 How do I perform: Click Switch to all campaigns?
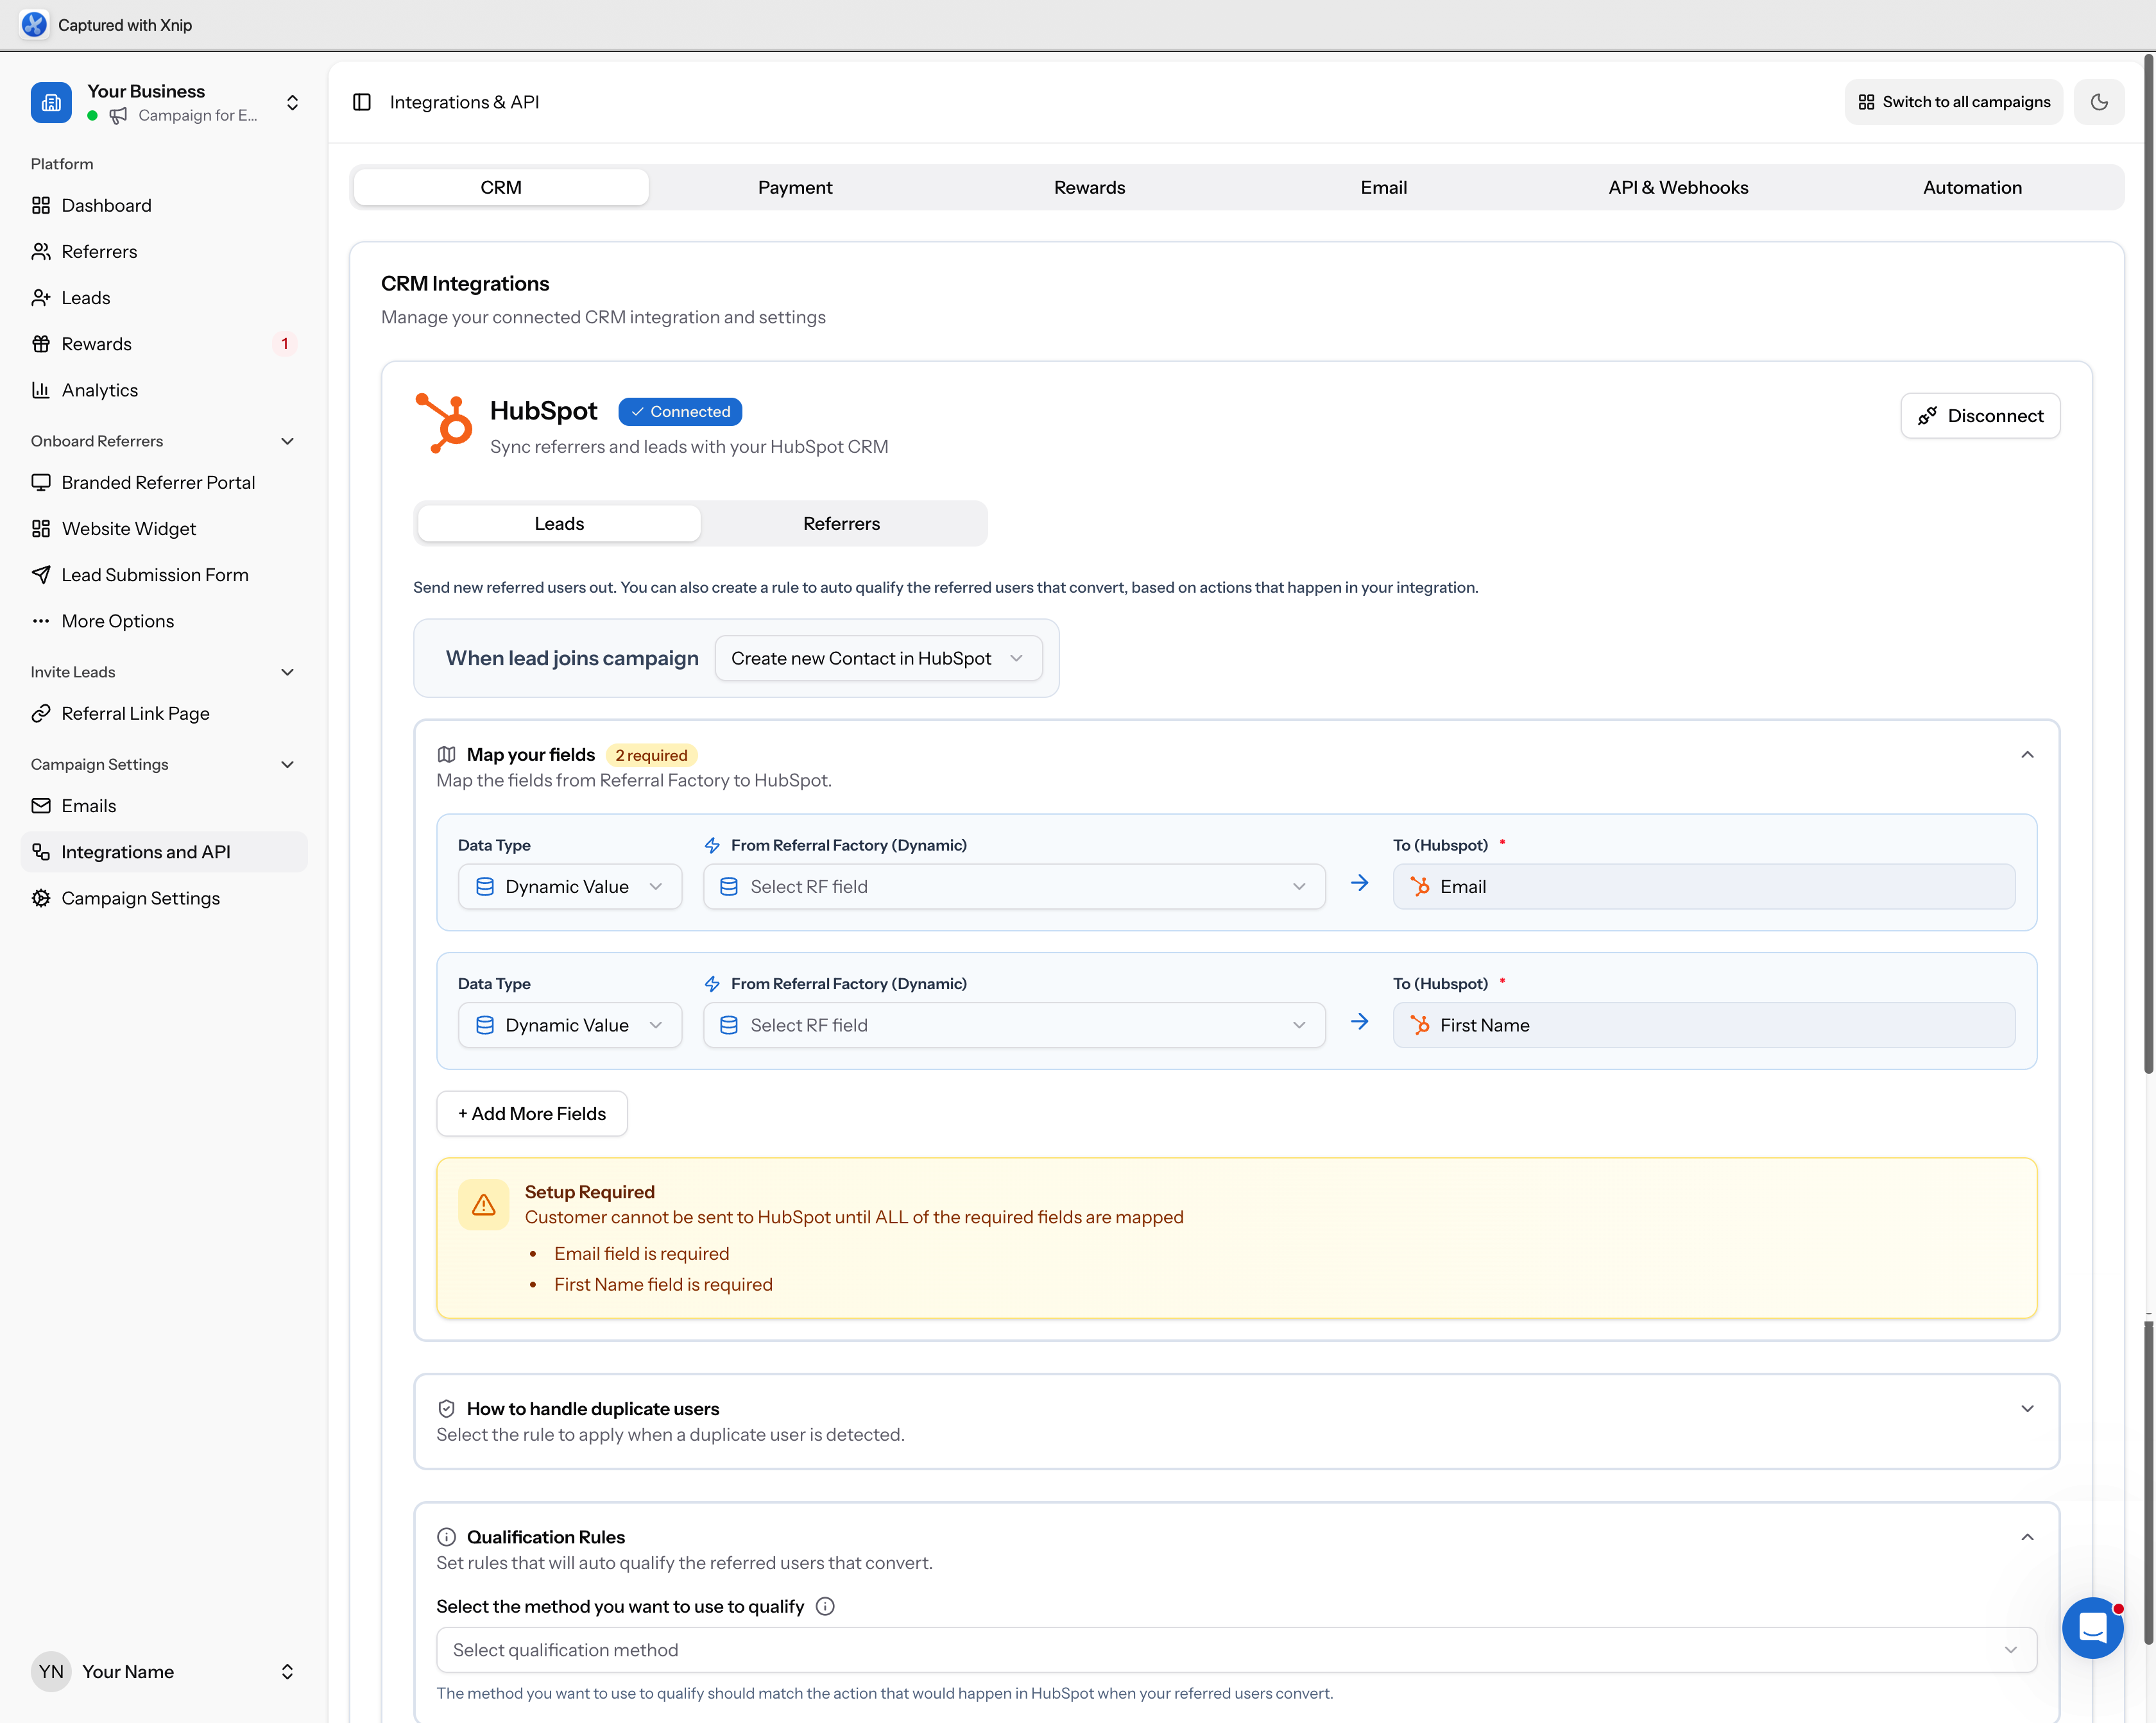tap(1953, 101)
